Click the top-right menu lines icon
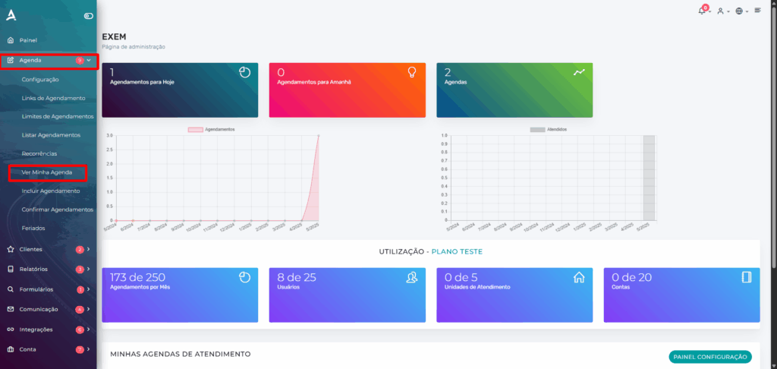777x369 pixels. pos(758,10)
